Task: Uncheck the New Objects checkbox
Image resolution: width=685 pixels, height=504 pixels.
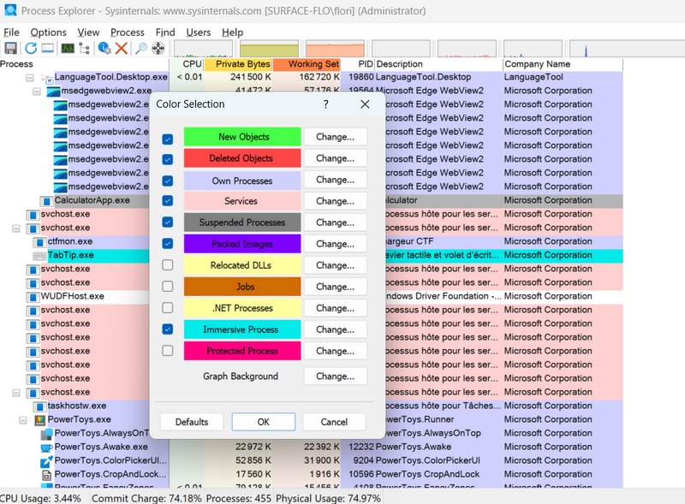Action: tap(168, 138)
